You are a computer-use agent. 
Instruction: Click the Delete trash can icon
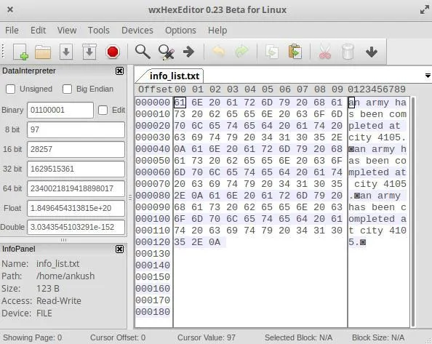click(348, 52)
